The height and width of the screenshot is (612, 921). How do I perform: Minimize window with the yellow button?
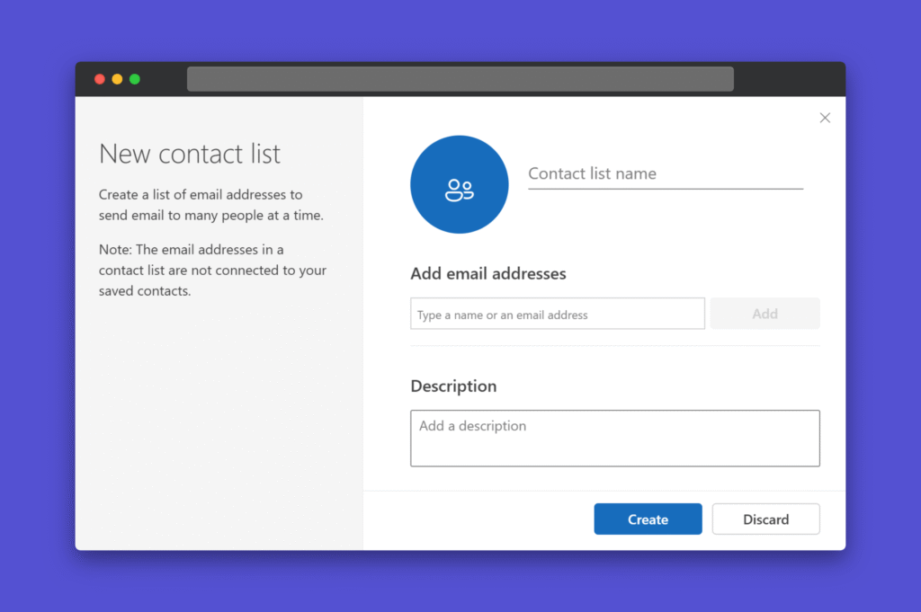pyautogui.click(x=117, y=79)
